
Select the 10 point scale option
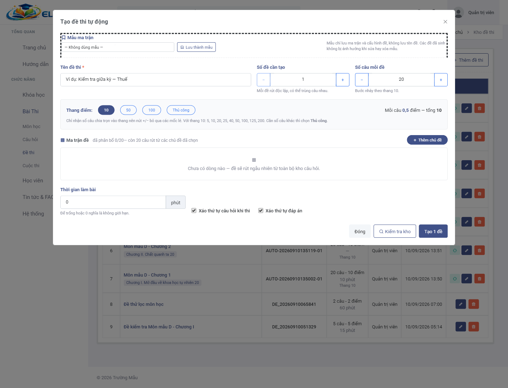(x=106, y=110)
